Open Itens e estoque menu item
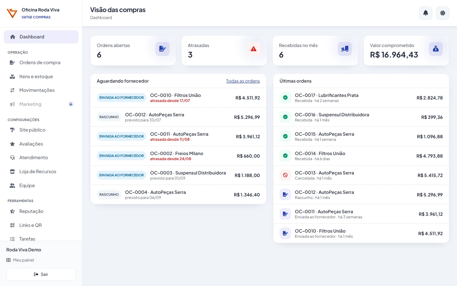This screenshot has height=286, width=457. 41,77
